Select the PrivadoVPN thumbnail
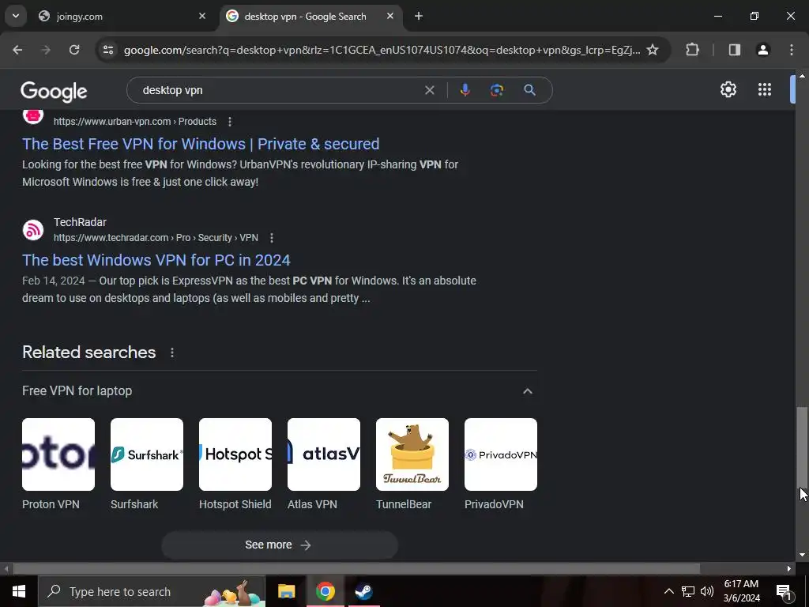Image resolution: width=809 pixels, height=607 pixels. 500,454
